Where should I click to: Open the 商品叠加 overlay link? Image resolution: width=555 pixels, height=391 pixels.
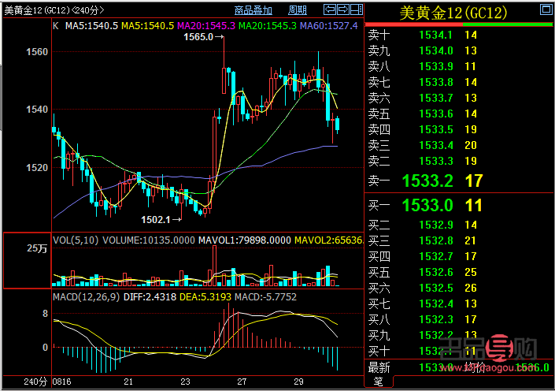click(253, 10)
